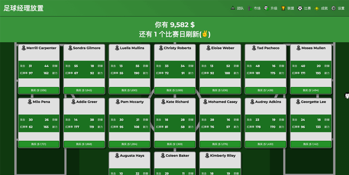
Task: Click Moses Mullen's avatar icon
Action: [298, 48]
